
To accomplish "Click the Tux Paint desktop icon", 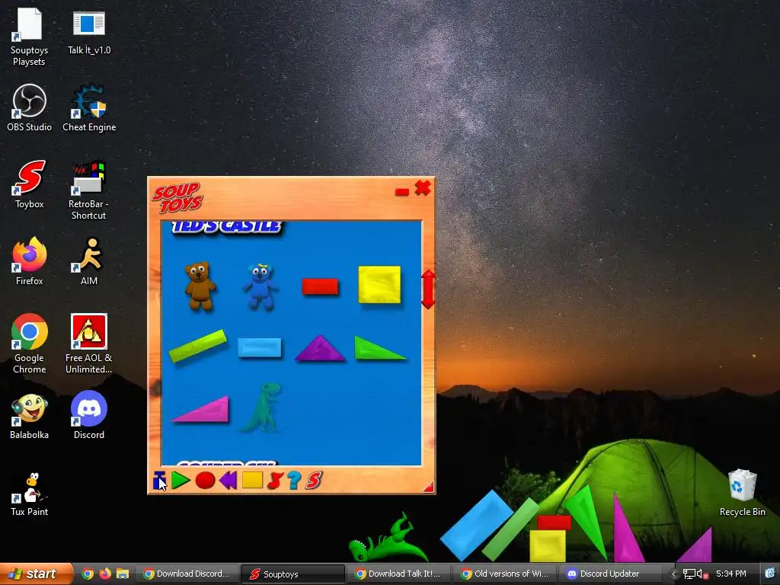I will (30, 494).
